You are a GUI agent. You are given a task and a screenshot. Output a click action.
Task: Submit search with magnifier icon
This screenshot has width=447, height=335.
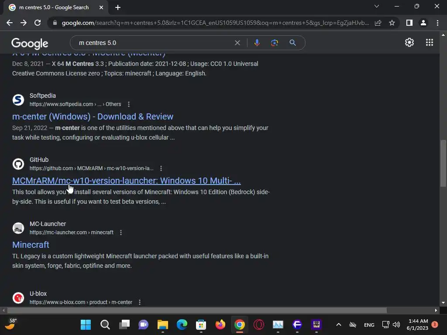[292, 43]
